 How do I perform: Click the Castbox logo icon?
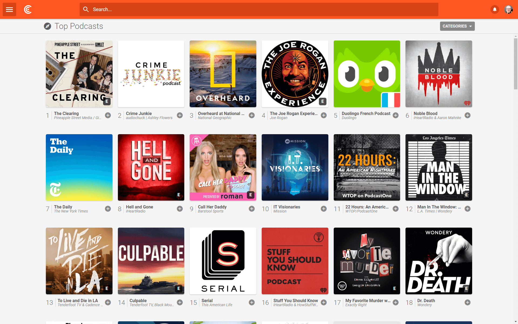[x=28, y=9]
